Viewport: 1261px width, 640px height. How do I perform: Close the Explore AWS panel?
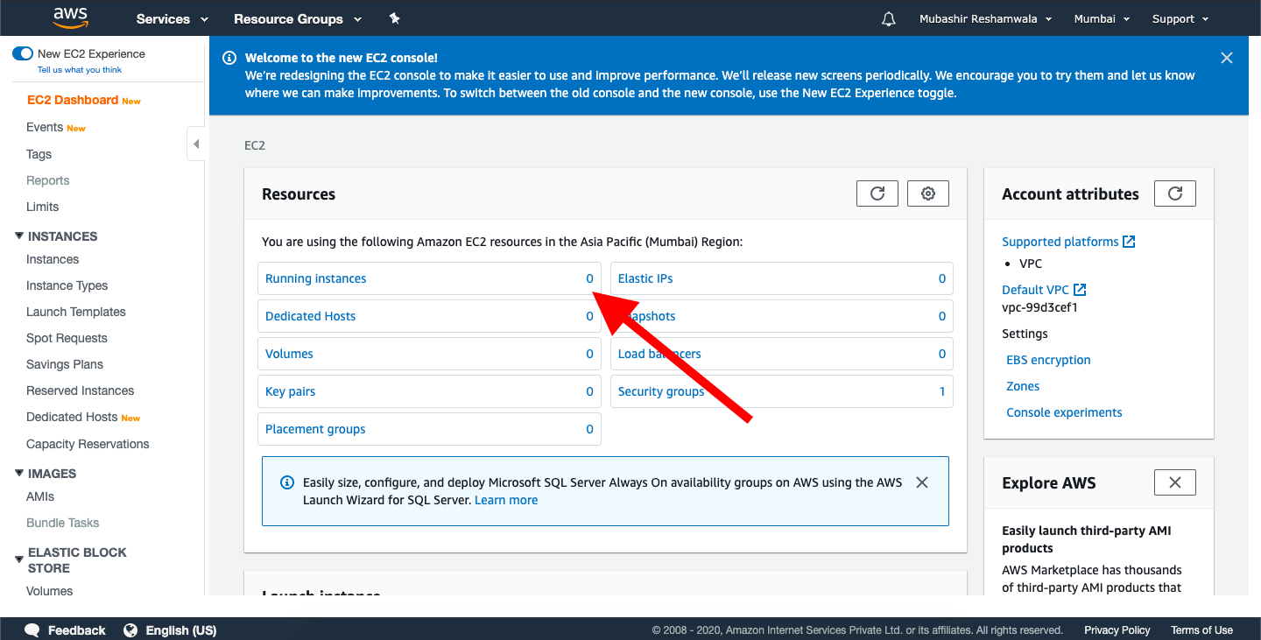1175,482
